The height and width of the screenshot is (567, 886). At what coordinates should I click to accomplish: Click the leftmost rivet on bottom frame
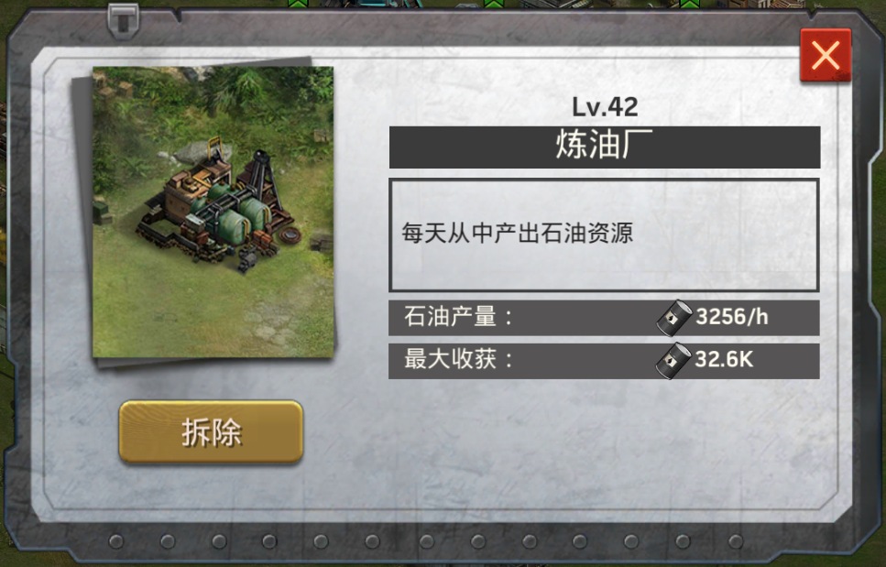(115, 541)
